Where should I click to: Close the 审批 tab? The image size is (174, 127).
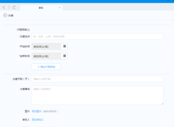(x=60, y=7)
